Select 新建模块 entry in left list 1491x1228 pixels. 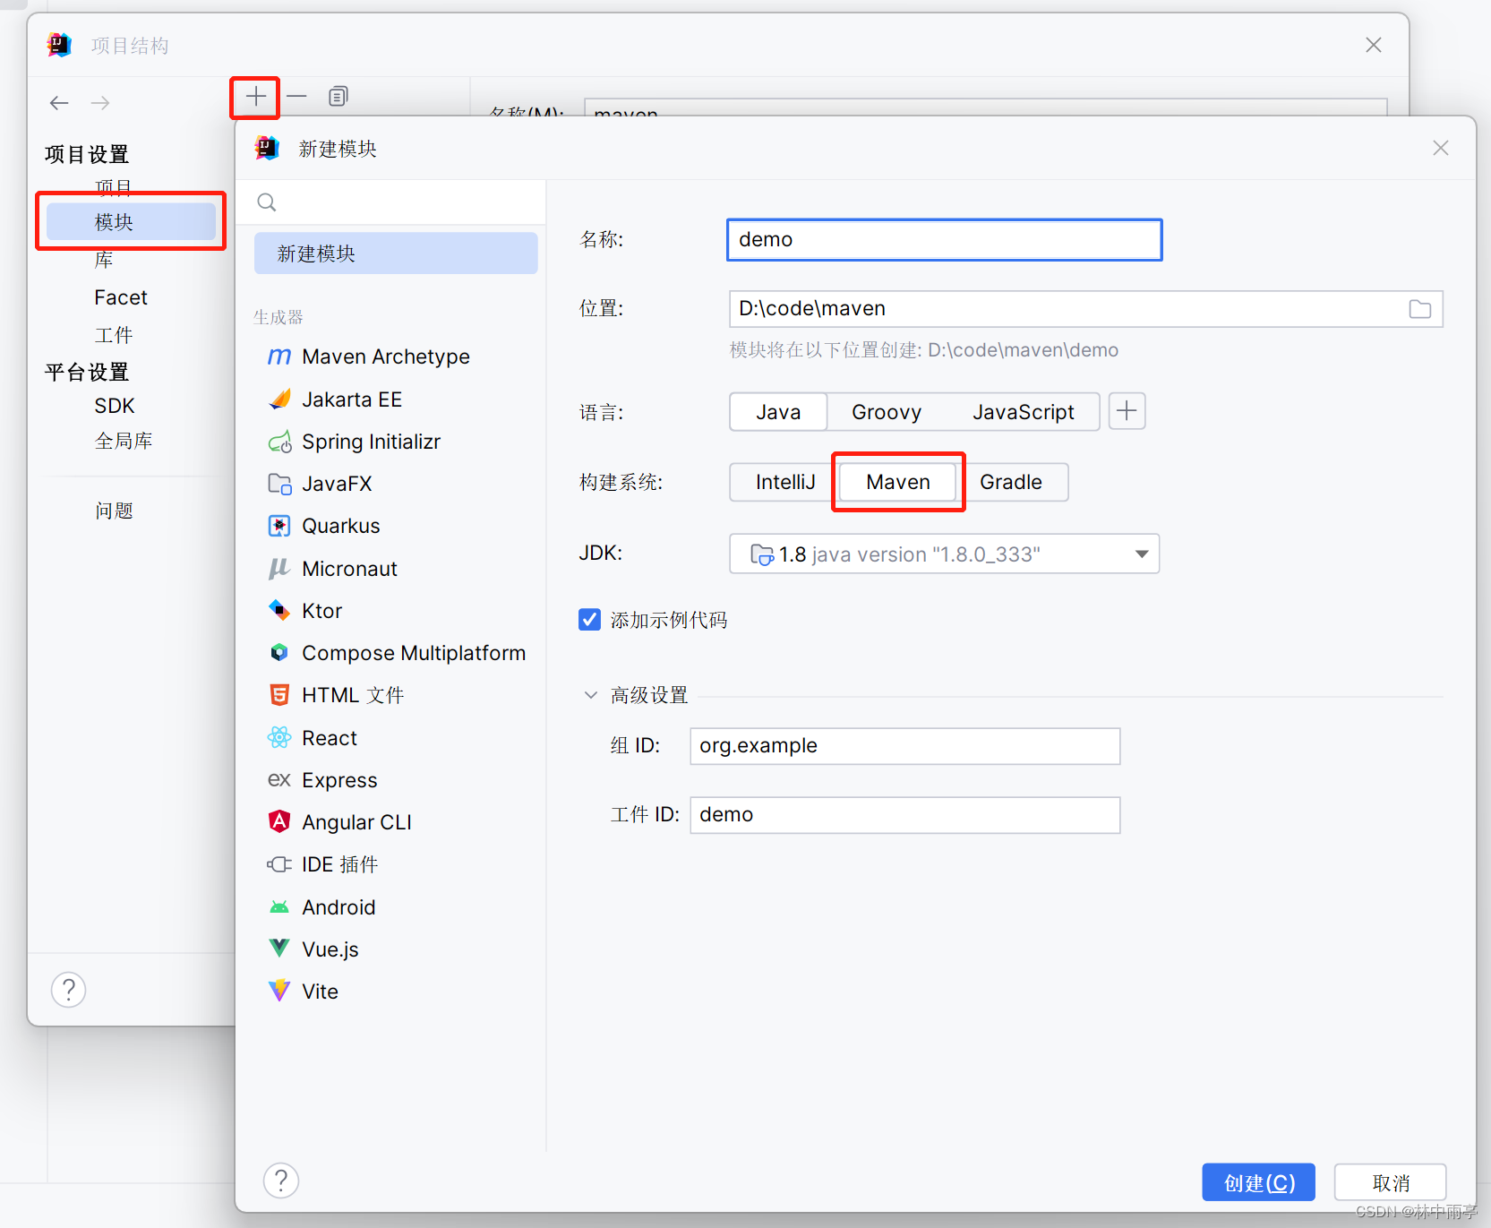pyautogui.click(x=396, y=253)
